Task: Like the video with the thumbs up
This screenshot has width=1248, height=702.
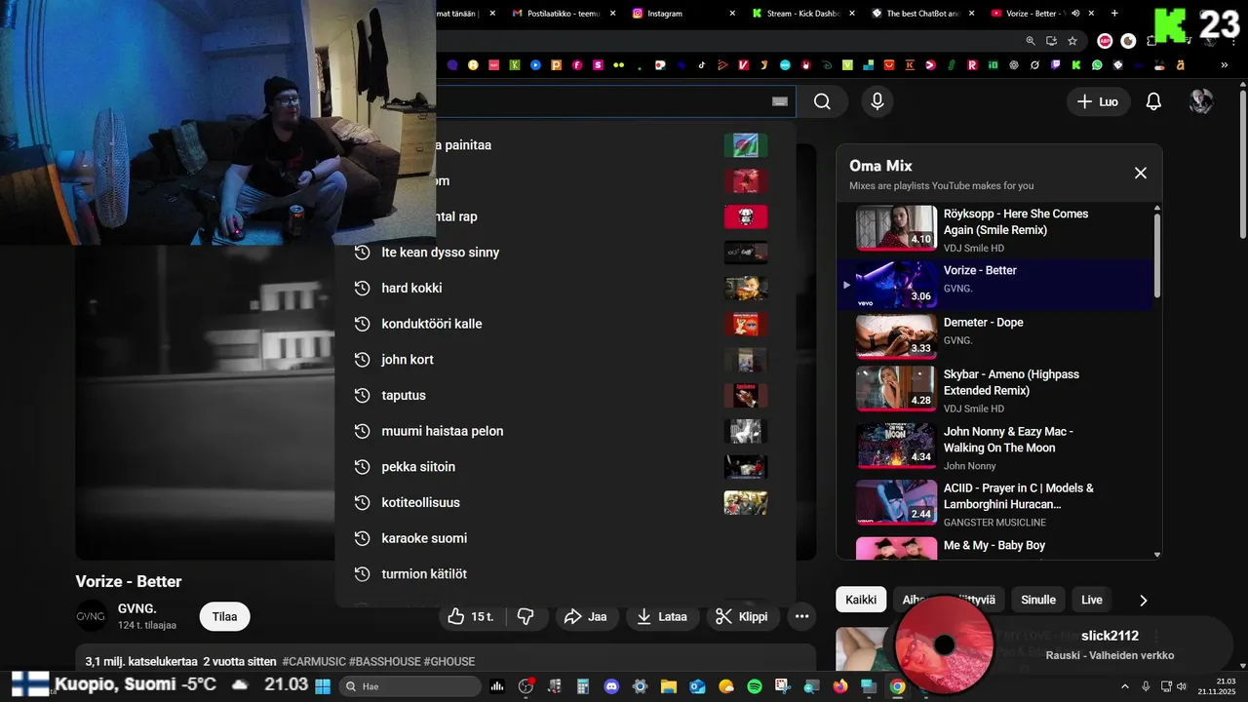Action: (x=471, y=616)
